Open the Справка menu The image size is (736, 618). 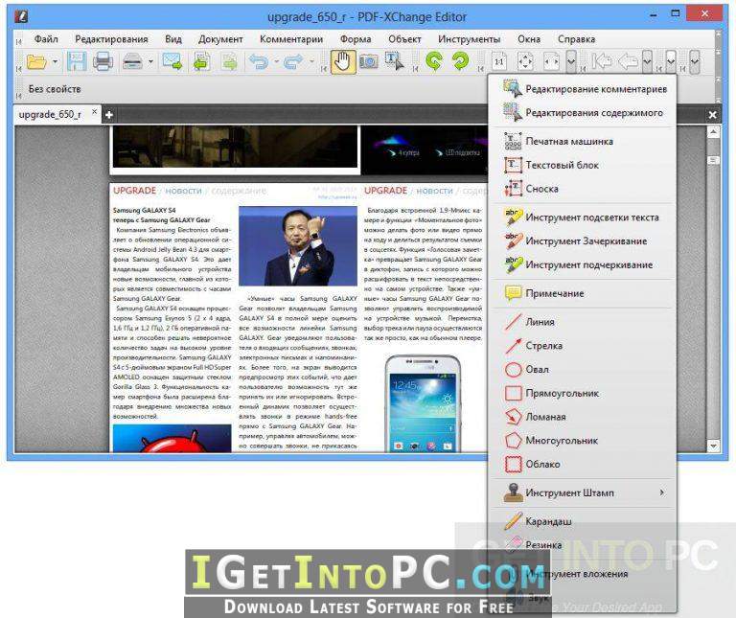pyautogui.click(x=576, y=39)
